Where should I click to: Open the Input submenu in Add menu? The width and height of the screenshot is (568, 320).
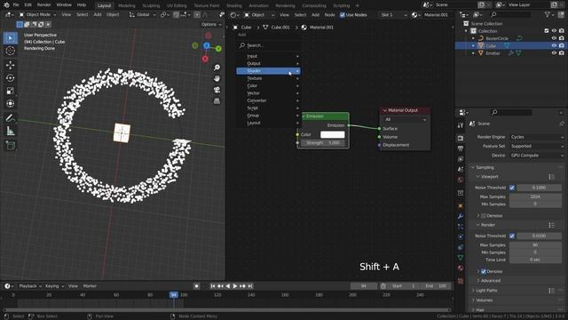[268, 56]
